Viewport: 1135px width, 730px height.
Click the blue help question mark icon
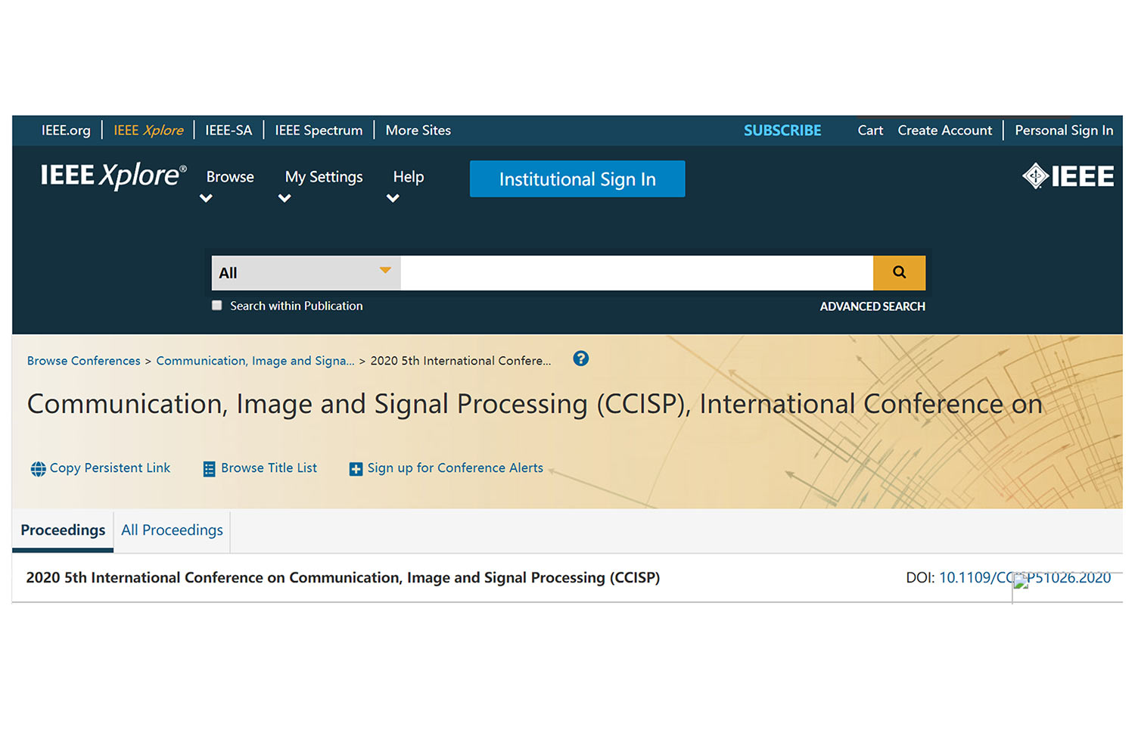[x=580, y=359]
